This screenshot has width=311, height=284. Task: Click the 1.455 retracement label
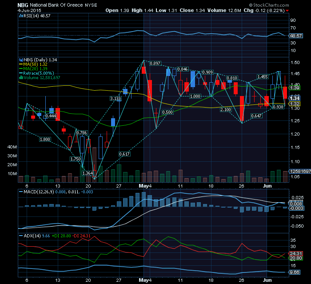point(263,77)
